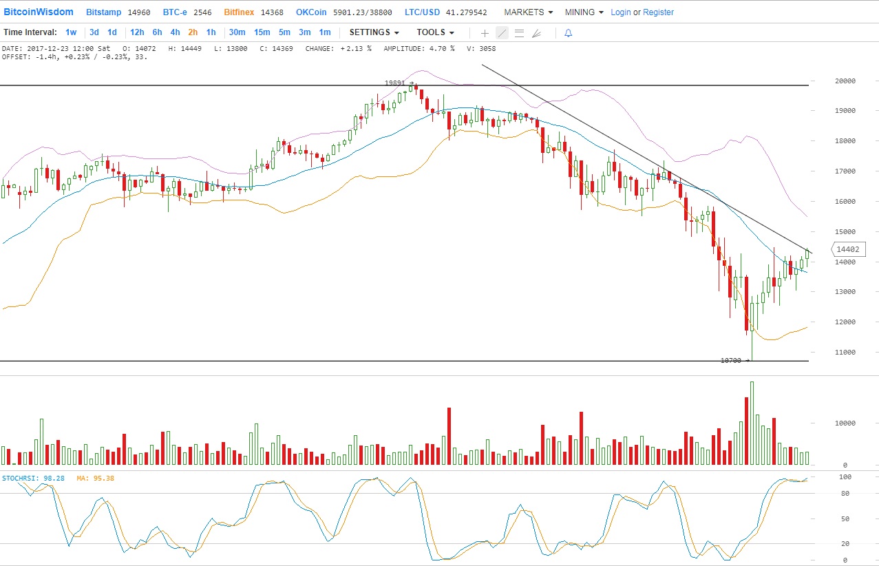Viewport: 879px width, 566px height.
Task: Open the Bitstamp market link
Action: click(x=103, y=12)
